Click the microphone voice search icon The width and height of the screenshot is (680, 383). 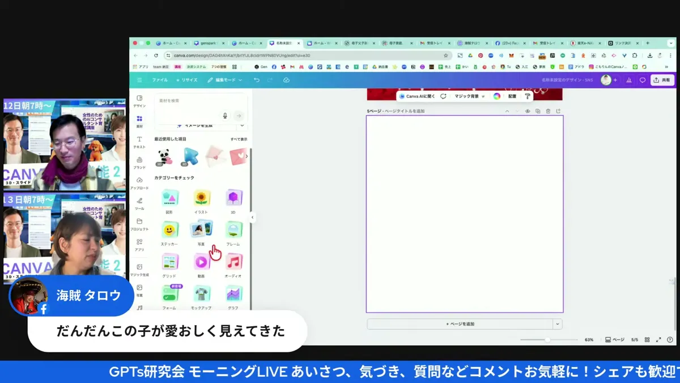225,116
